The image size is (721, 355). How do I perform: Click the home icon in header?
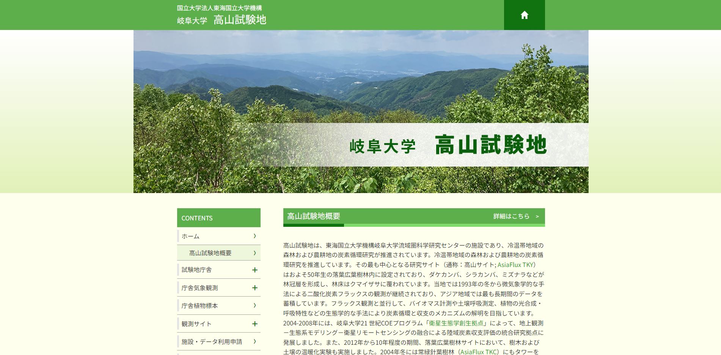[524, 15]
